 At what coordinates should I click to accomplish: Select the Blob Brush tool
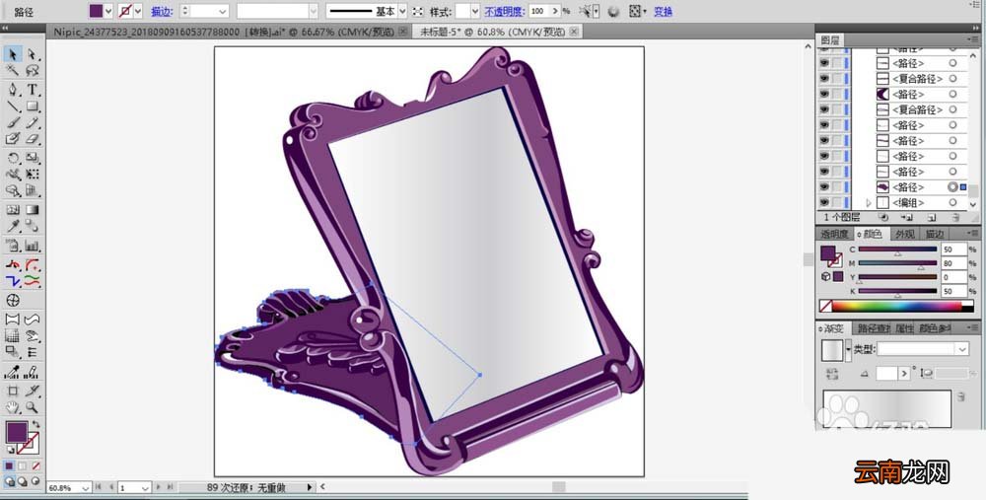(13, 139)
